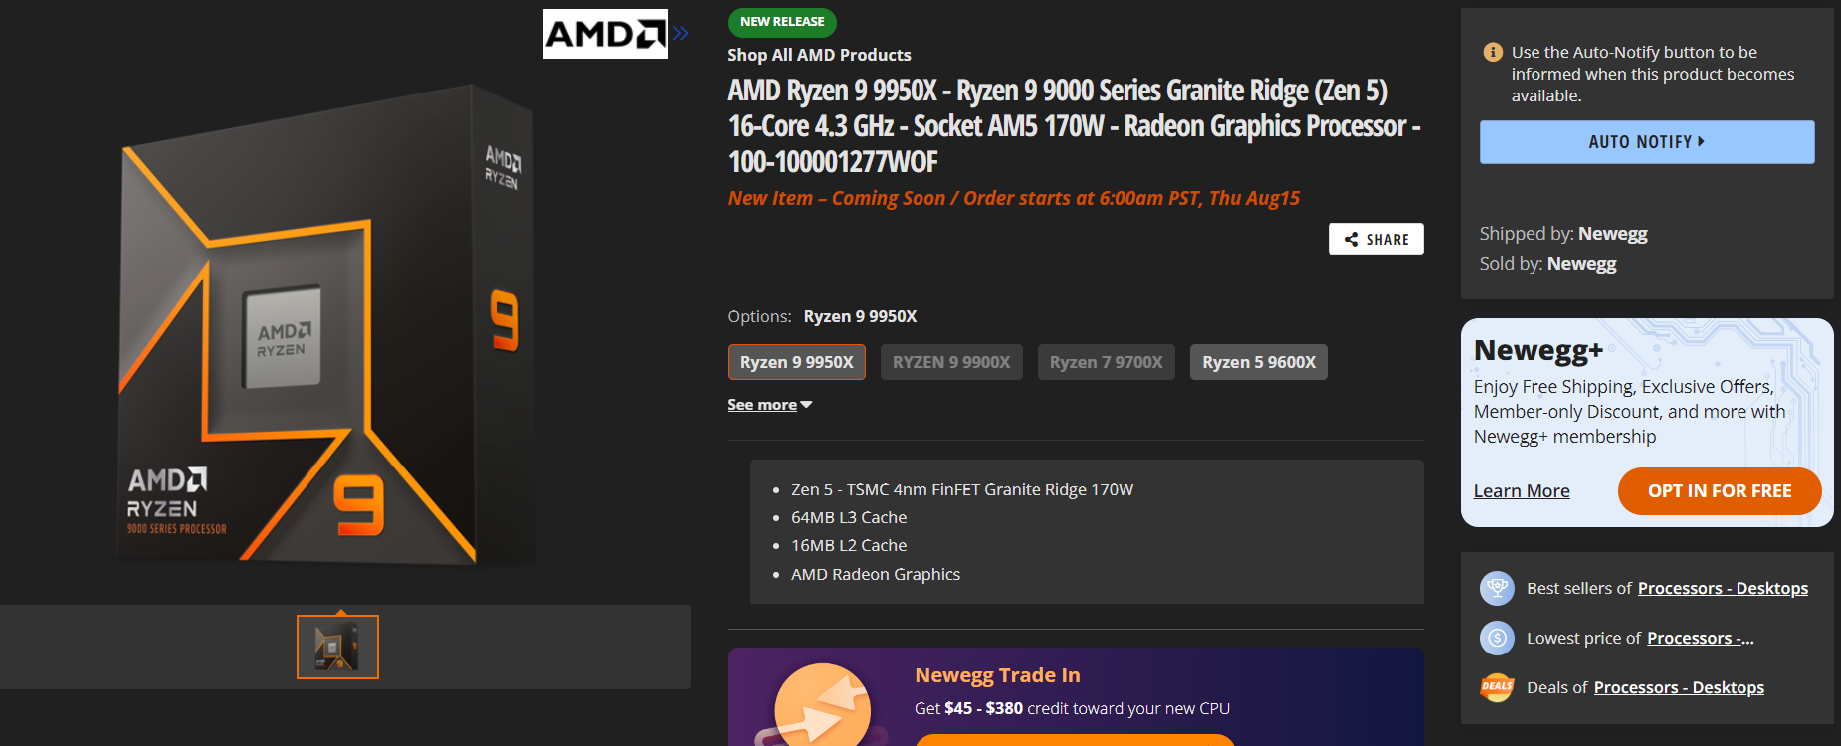Open Learn More about Newegg+
This screenshot has height=746, width=1841.
click(x=1522, y=490)
